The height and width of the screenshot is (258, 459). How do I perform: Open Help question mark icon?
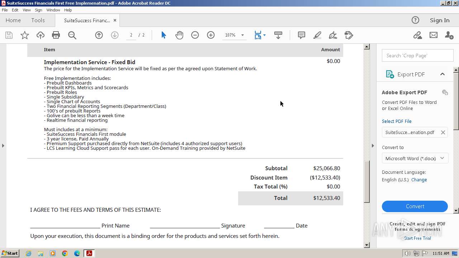click(x=415, y=20)
